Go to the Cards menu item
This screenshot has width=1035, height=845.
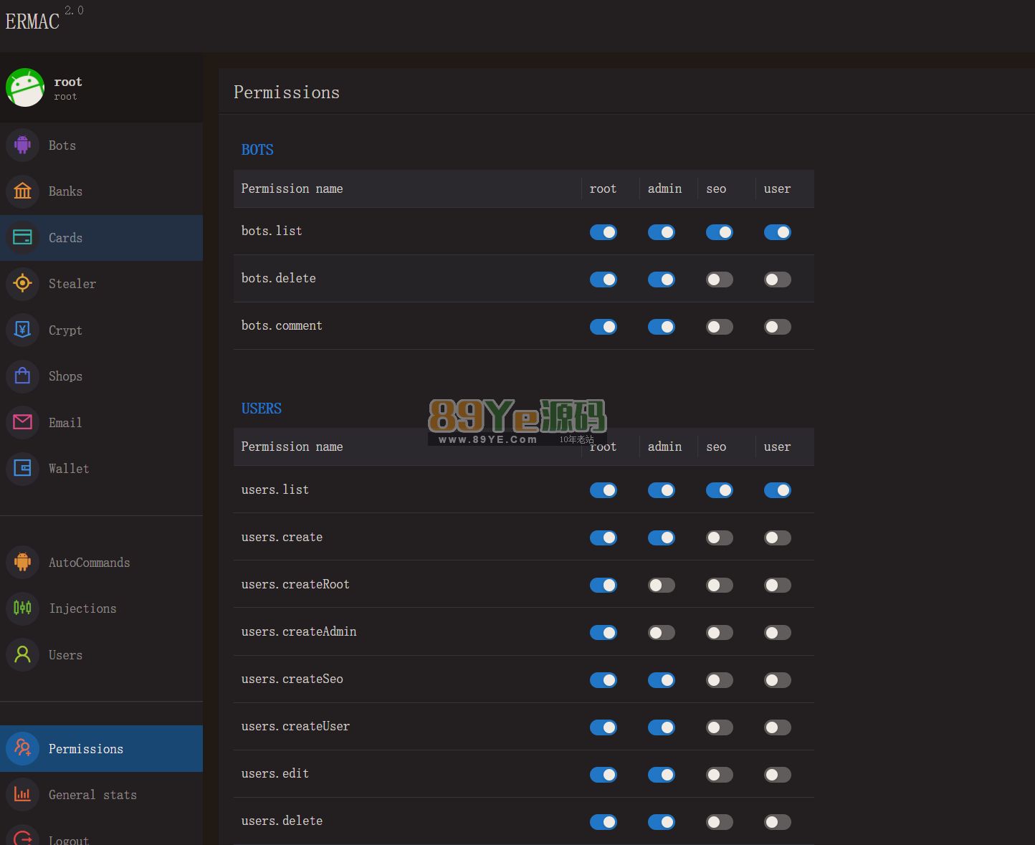65,238
